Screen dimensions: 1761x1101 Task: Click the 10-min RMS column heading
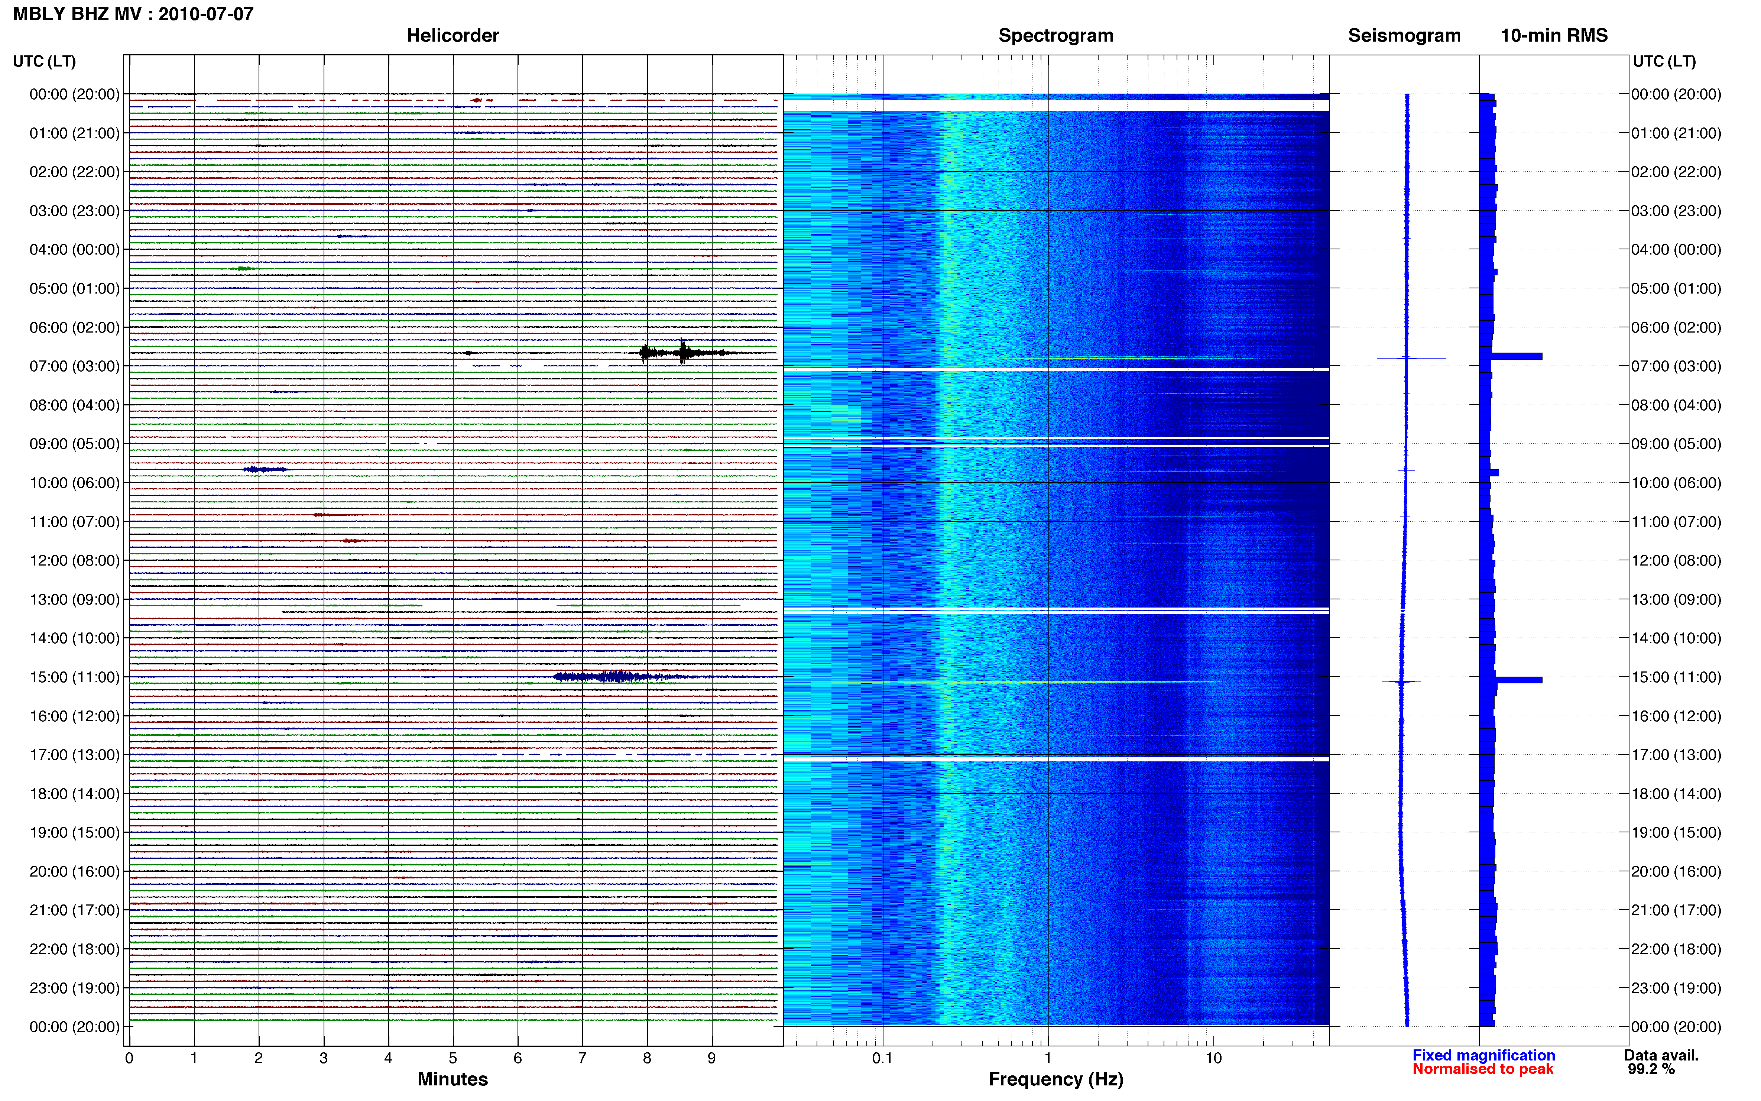tap(1554, 36)
